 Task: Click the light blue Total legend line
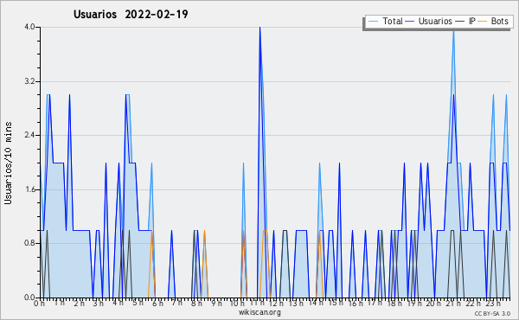[x=373, y=22]
